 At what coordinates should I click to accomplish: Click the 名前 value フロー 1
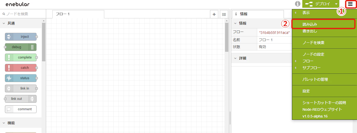tap(266, 40)
